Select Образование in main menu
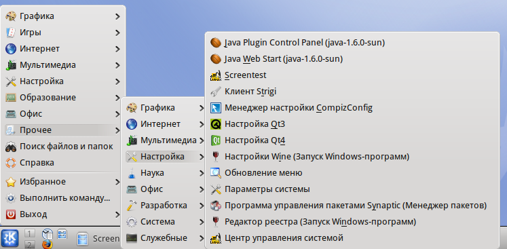 (63, 98)
